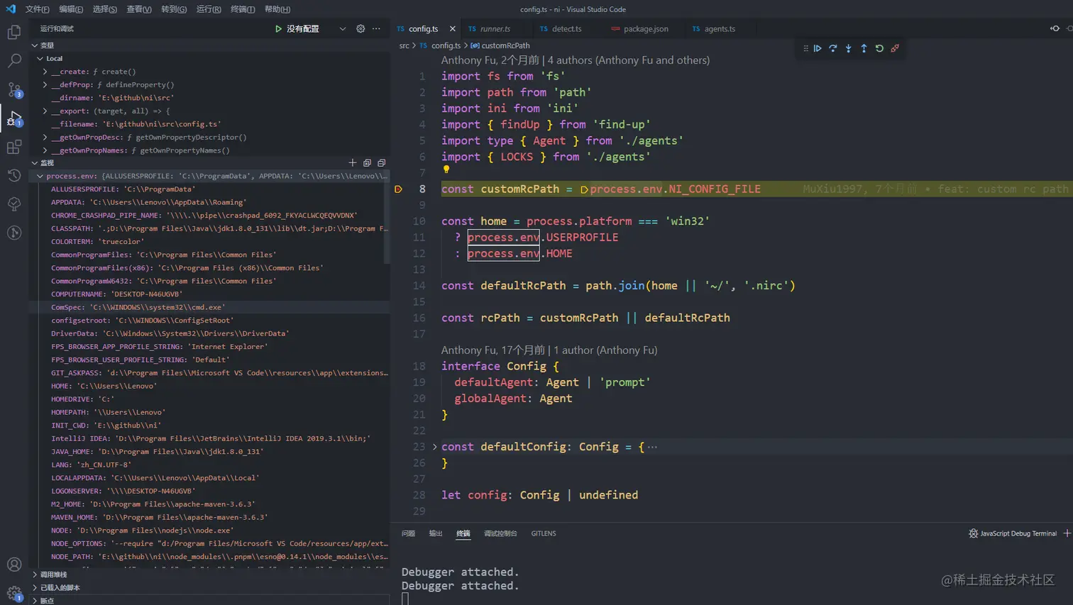Image resolution: width=1073 pixels, height=605 pixels.
Task: Open the Timeline history activity icon
Action: pyautogui.click(x=14, y=175)
